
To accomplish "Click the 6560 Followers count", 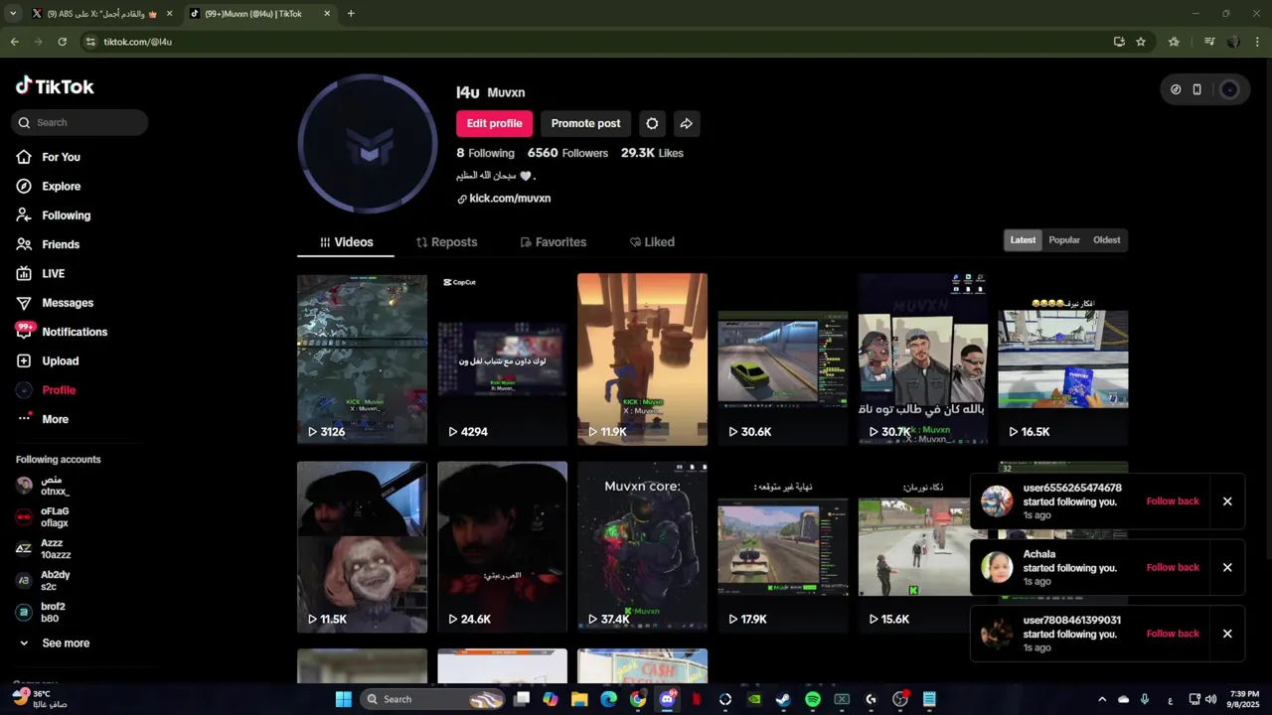I will tap(567, 153).
